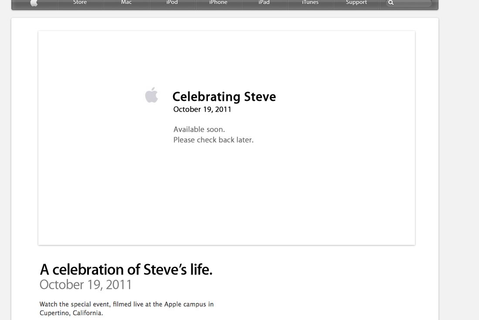Navigate to the iPhone page
The height and width of the screenshot is (320, 479).
pos(218,3)
